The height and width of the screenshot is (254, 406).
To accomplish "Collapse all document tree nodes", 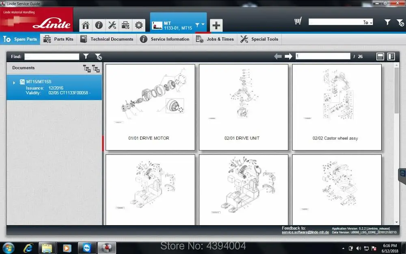I will (x=87, y=68).
